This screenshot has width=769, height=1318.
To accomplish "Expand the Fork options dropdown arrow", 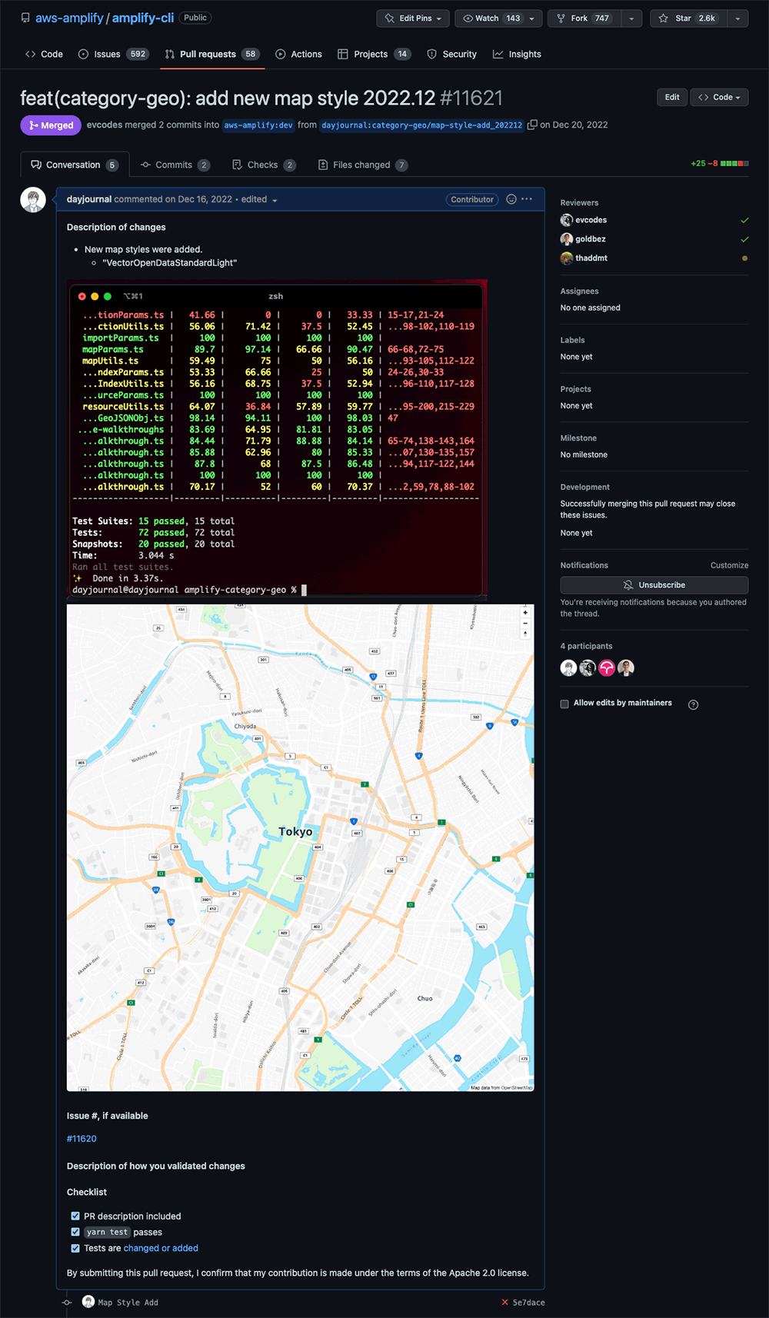I will (x=631, y=18).
